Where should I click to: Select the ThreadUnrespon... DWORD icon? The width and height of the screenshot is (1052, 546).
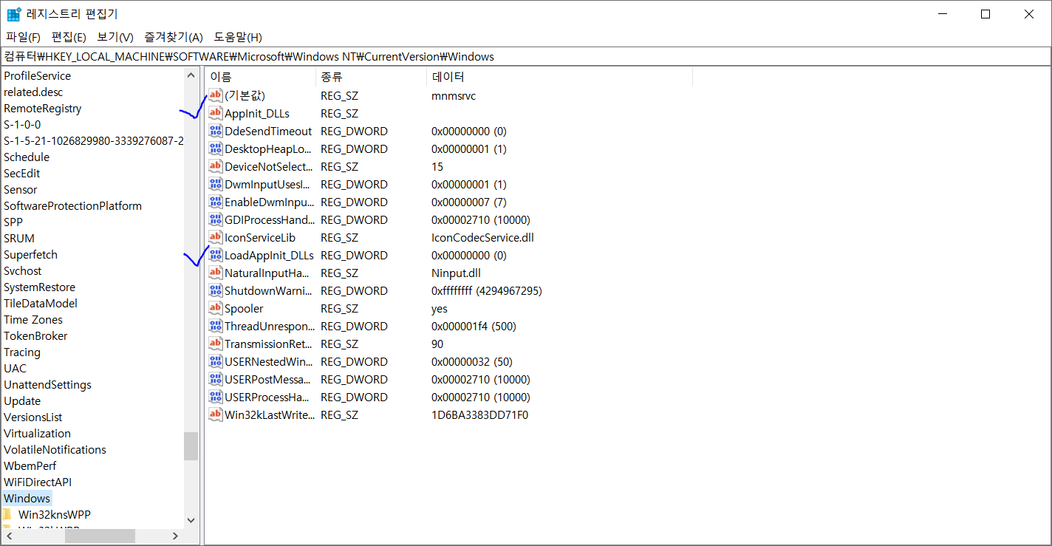215,326
